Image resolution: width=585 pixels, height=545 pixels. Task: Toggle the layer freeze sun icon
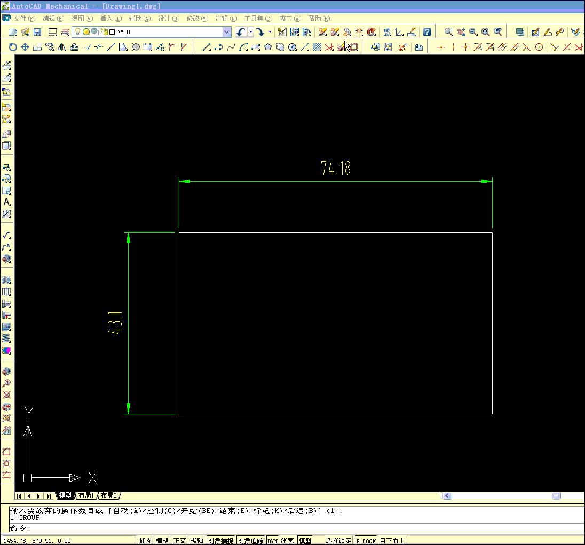86,31
